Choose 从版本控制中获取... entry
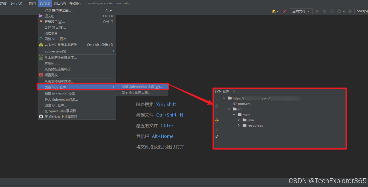 tap(77, 81)
